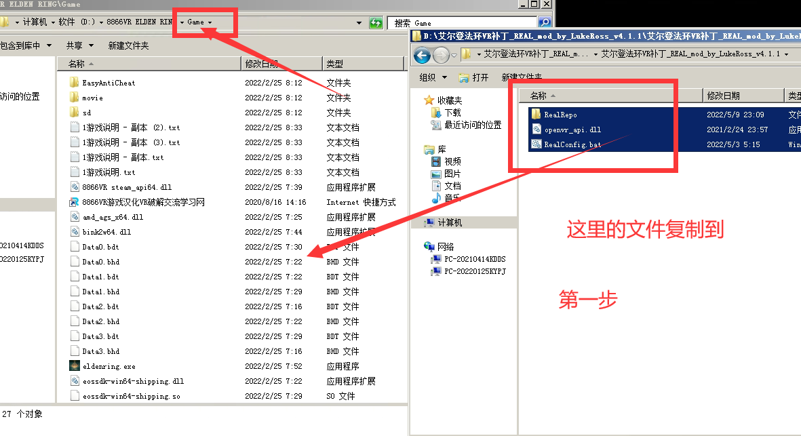Go forward in the VR patch window
This screenshot has height=436, width=801.
[441, 55]
